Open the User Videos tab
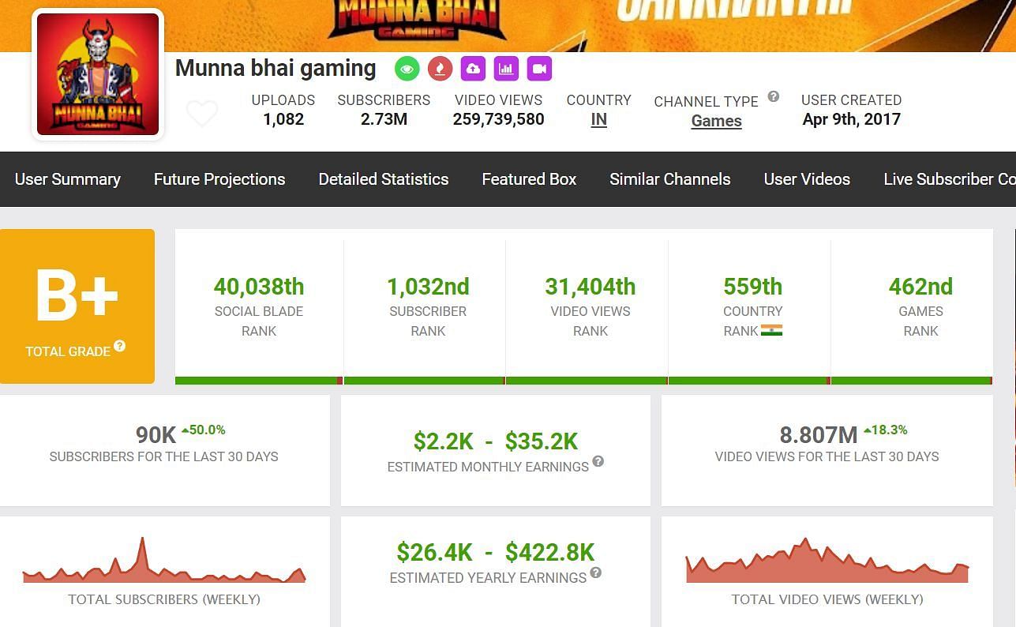1016x627 pixels. (x=807, y=179)
